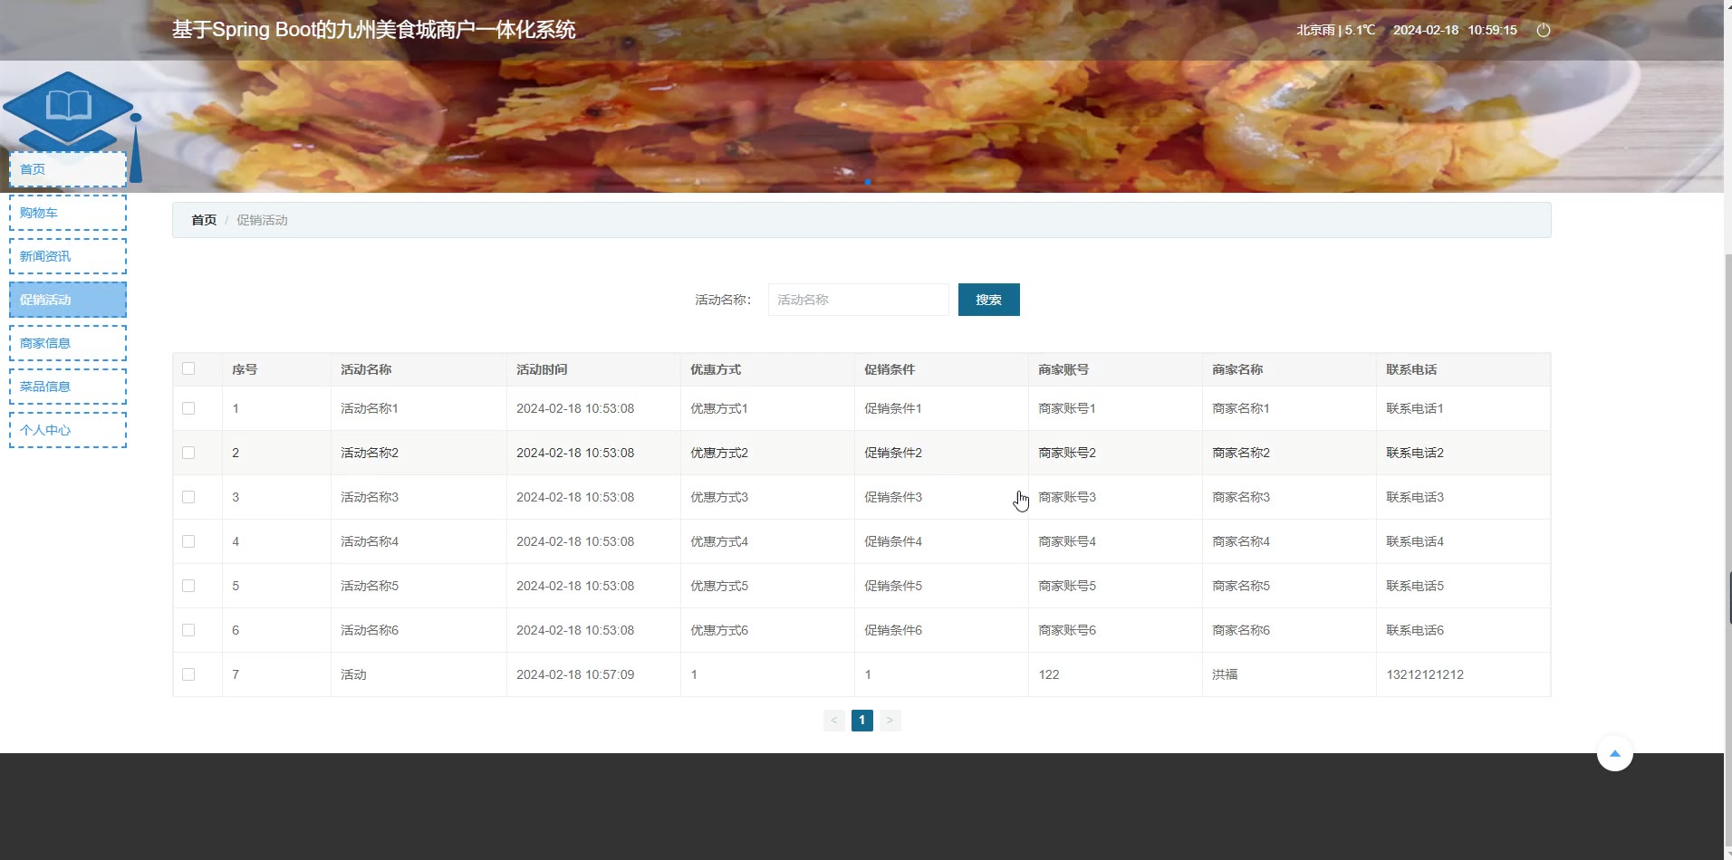The width and height of the screenshot is (1732, 860).
Task: Select page 1 in pagination
Action: (861, 721)
